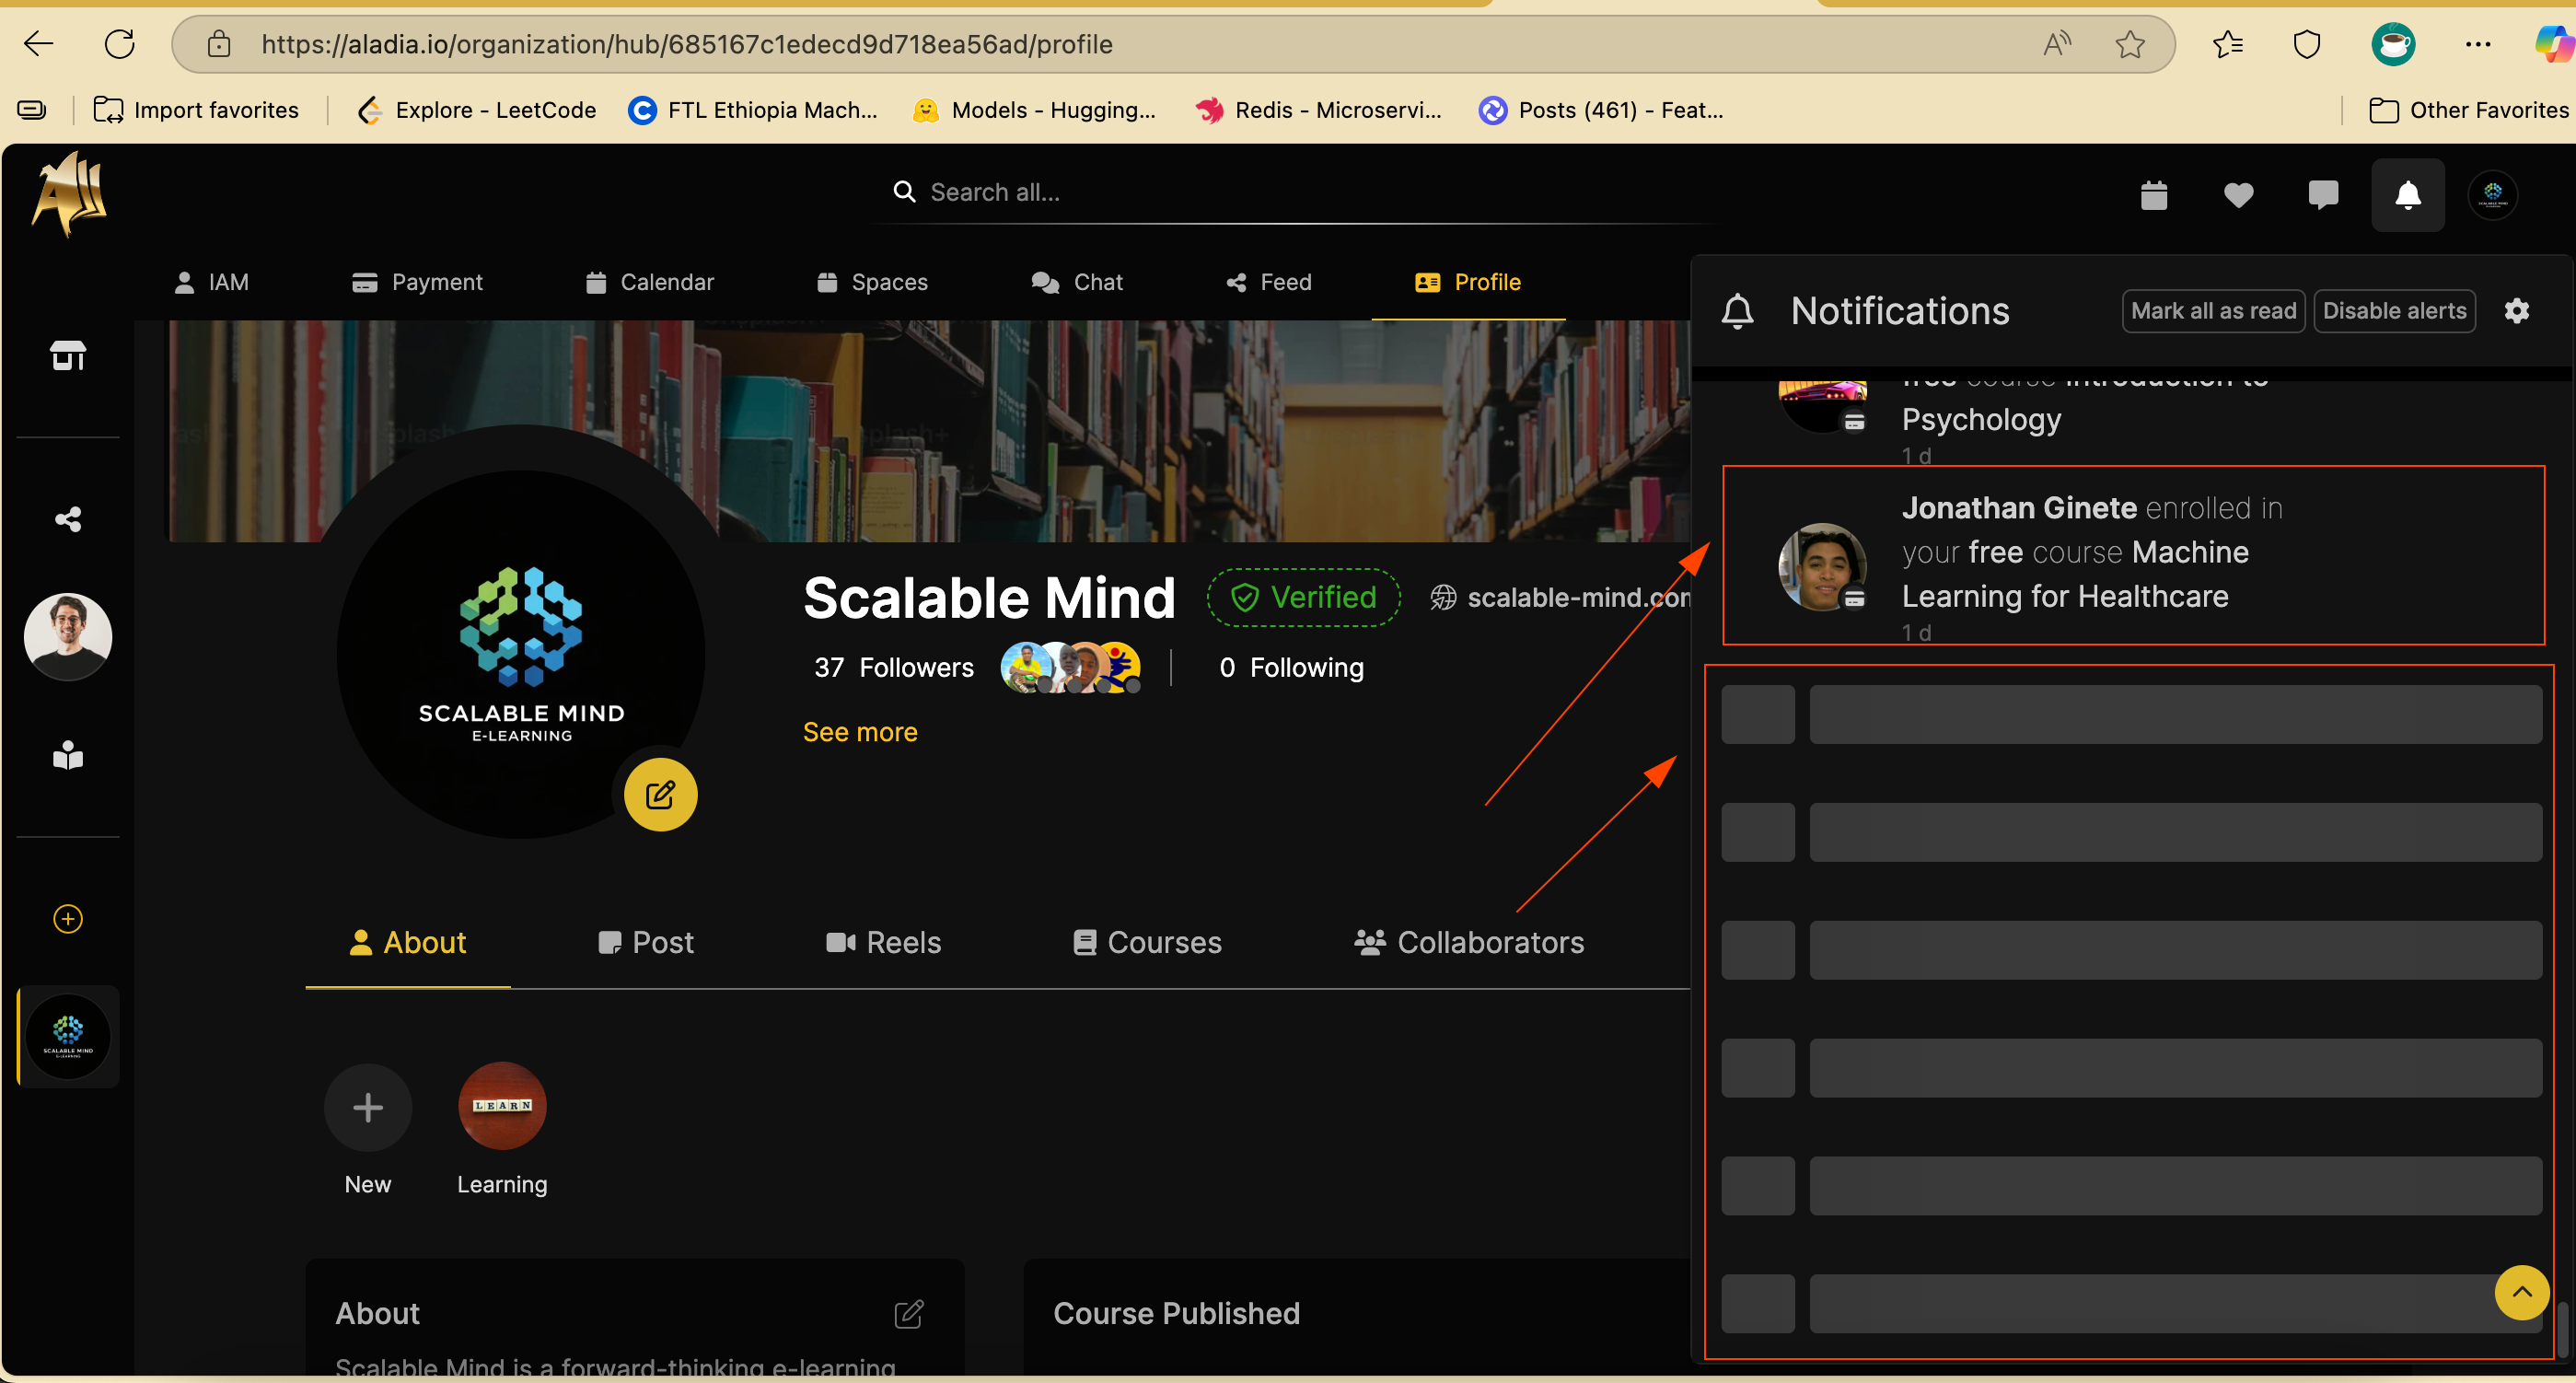This screenshot has height=1383, width=2576.
Task: Open Import favorites bookmark
Action: coord(196,110)
